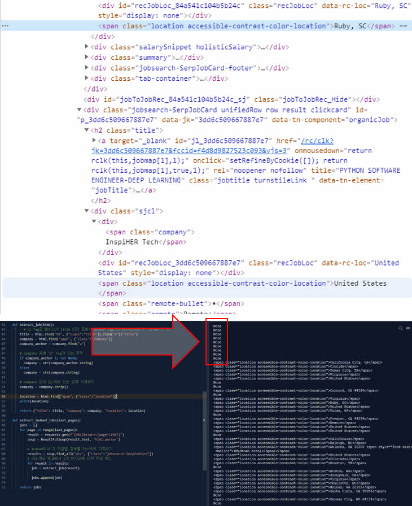This screenshot has height=506, width=412.
Task: Collapse the h2 class title node
Action: coord(86,130)
